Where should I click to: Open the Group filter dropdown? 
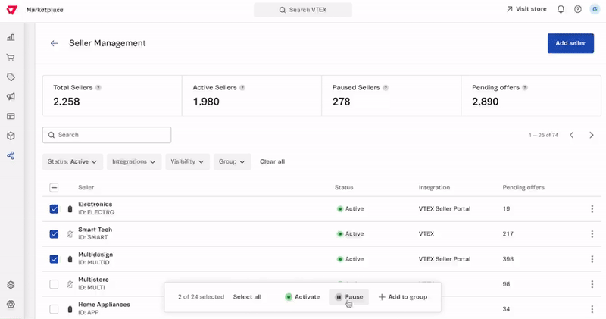pos(232,161)
